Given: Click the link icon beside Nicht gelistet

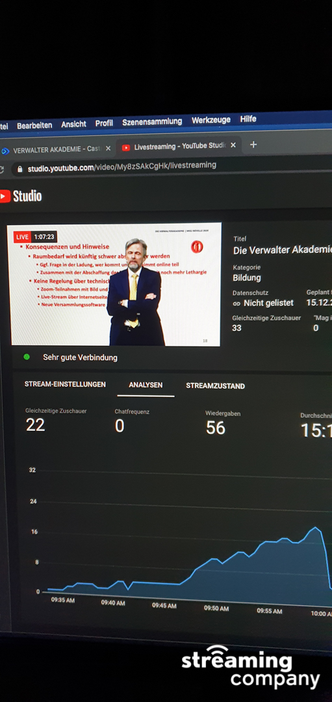Looking at the screenshot, I should [236, 304].
